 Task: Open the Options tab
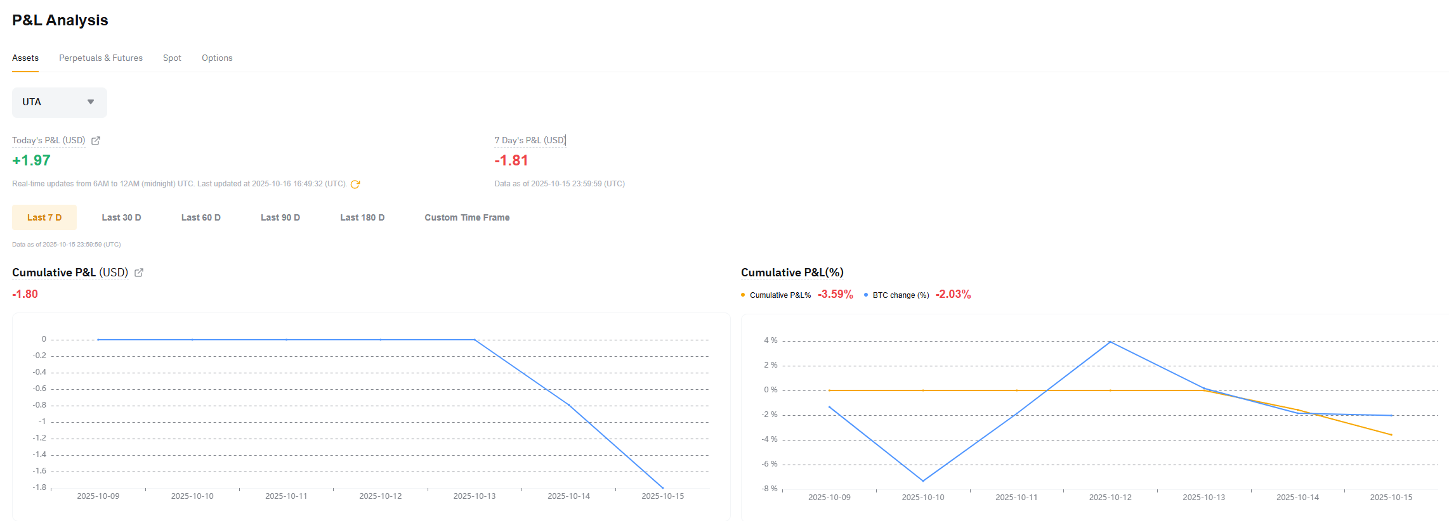[217, 58]
